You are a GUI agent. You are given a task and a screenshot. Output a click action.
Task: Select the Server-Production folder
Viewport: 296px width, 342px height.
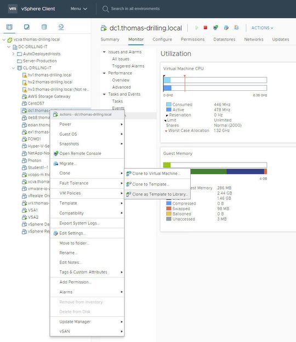point(40,61)
